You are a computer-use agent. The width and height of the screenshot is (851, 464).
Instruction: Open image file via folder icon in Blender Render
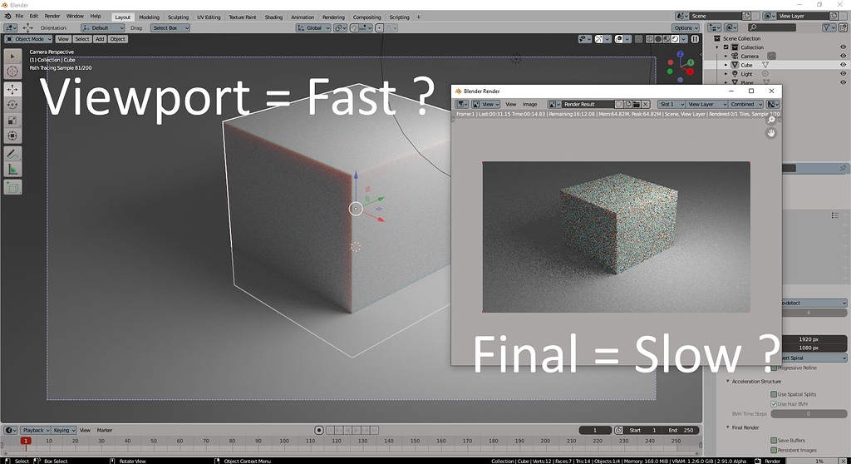click(x=636, y=104)
